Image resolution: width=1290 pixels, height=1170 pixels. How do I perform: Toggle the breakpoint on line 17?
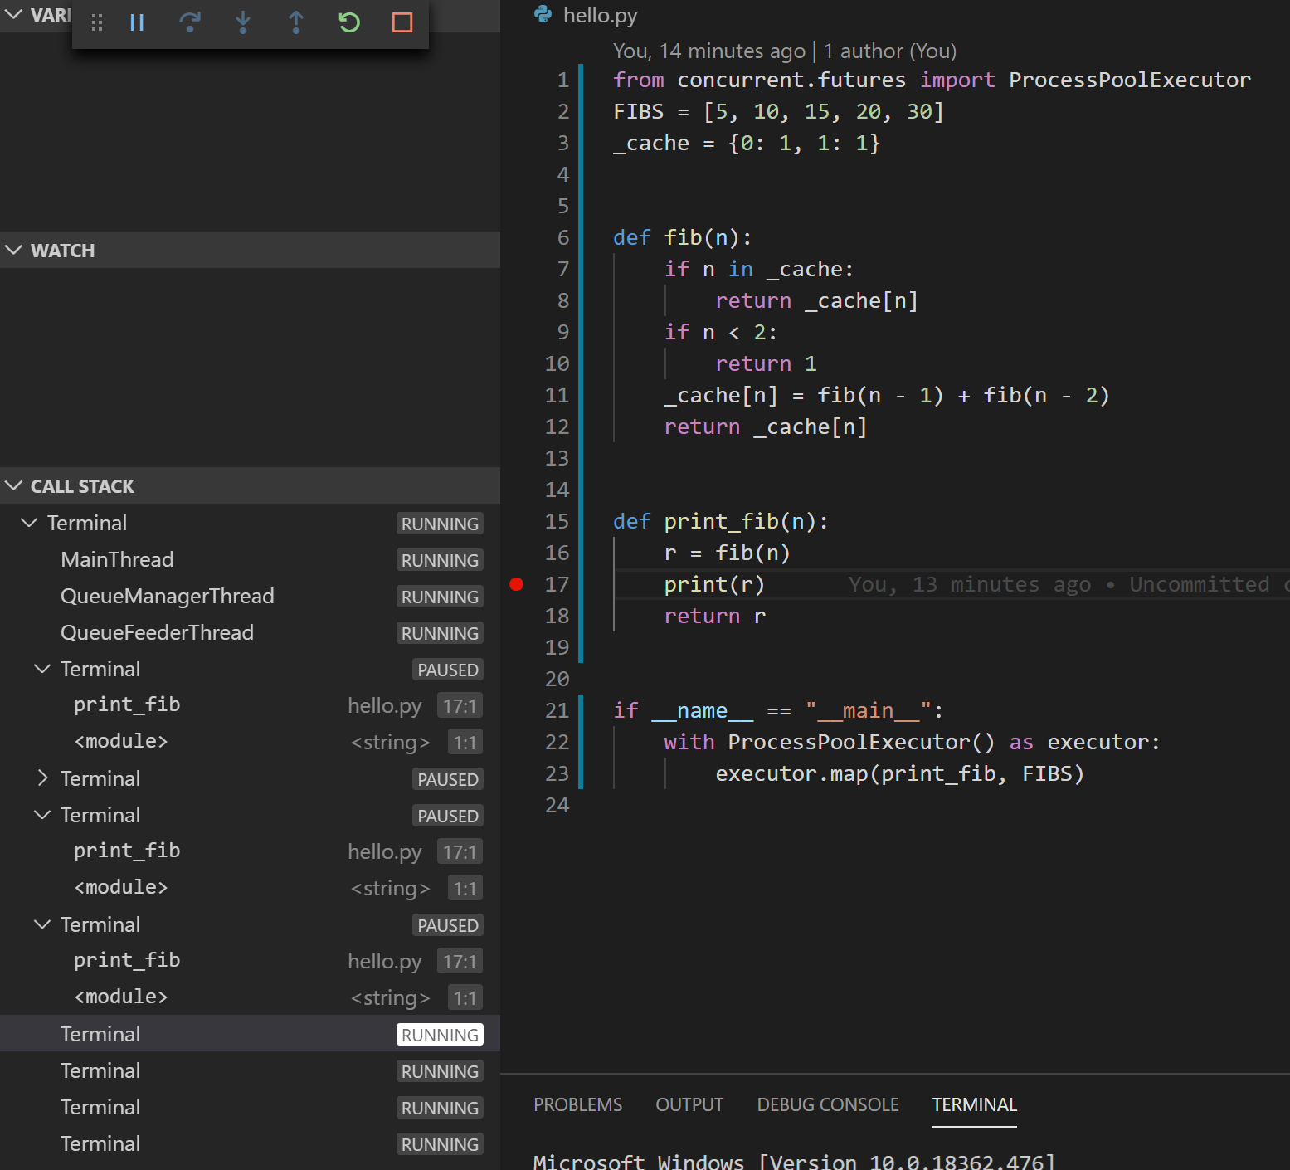click(517, 584)
